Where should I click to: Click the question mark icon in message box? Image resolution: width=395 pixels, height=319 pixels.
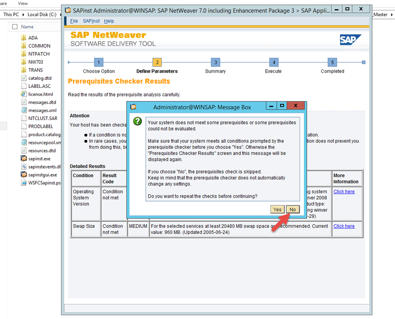coord(137,121)
